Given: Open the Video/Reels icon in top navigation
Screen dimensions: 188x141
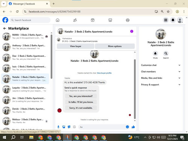Looking at the screenshot, I should pos(92,20).
